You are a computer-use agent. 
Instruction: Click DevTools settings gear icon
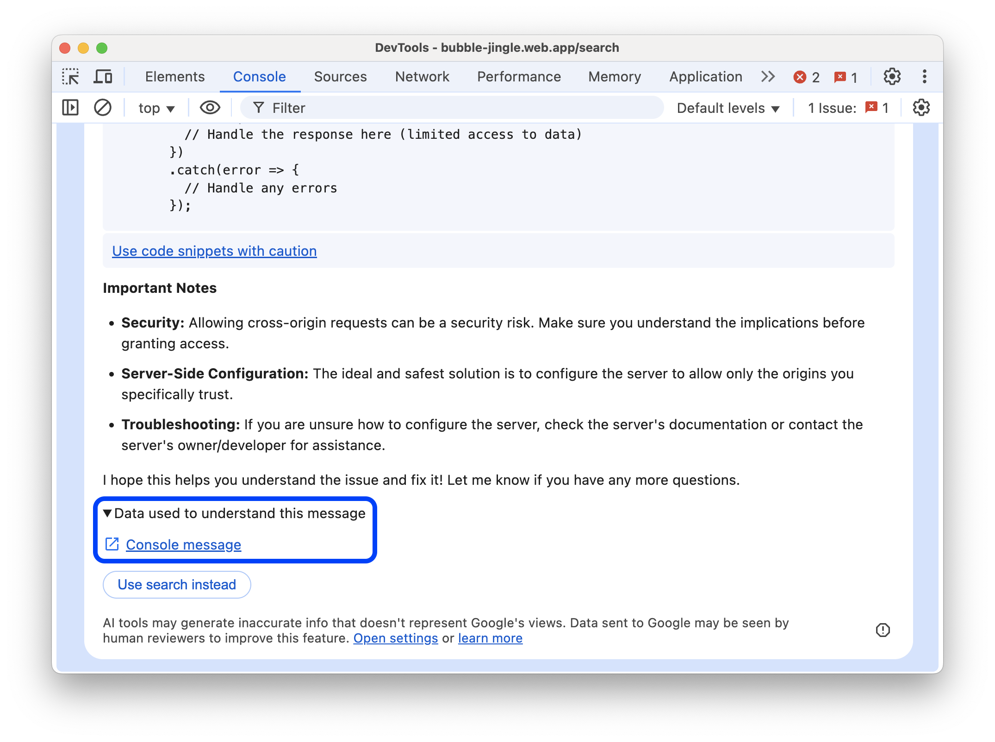(892, 76)
